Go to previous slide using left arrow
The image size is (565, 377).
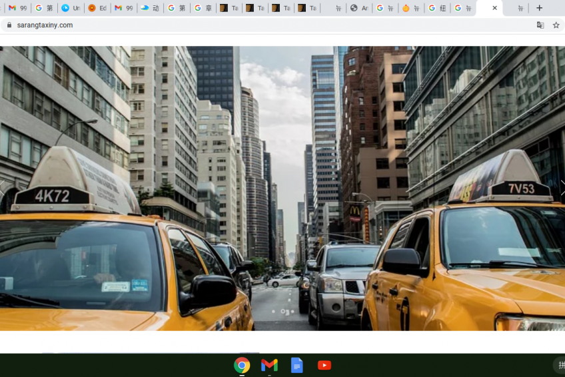3,187
